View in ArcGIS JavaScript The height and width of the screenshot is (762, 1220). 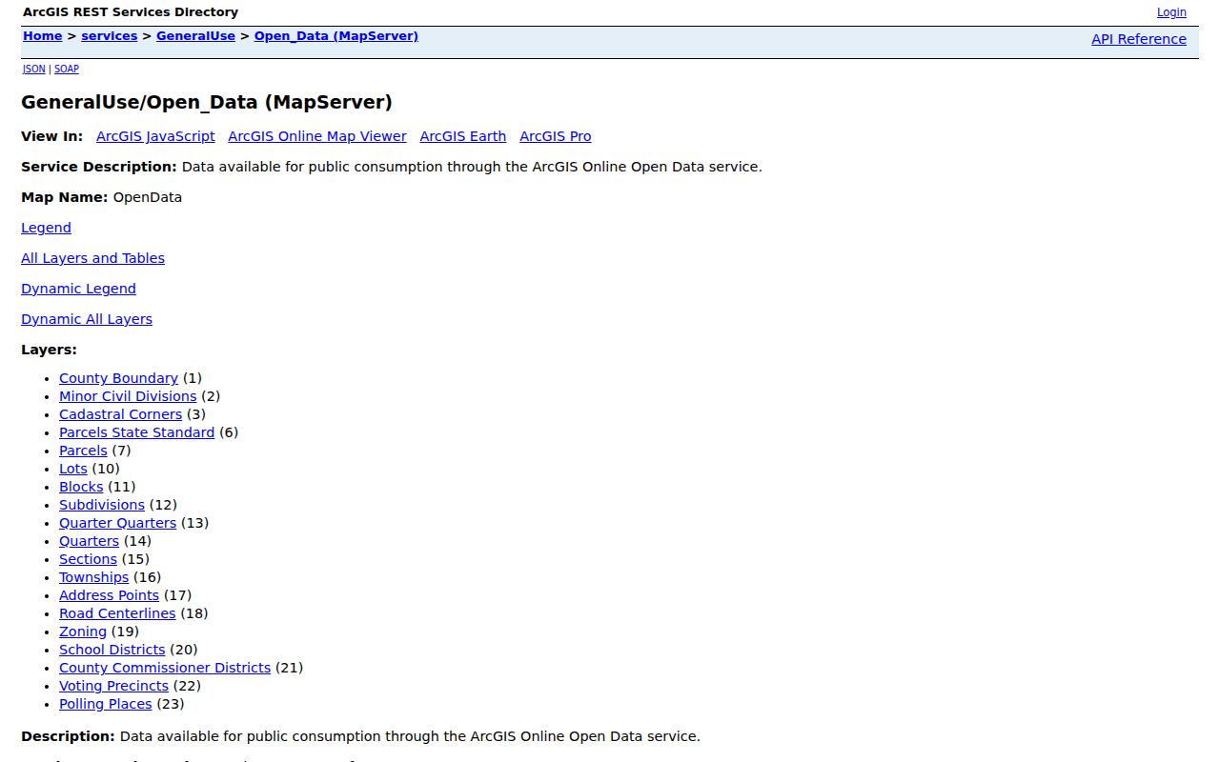tap(155, 136)
